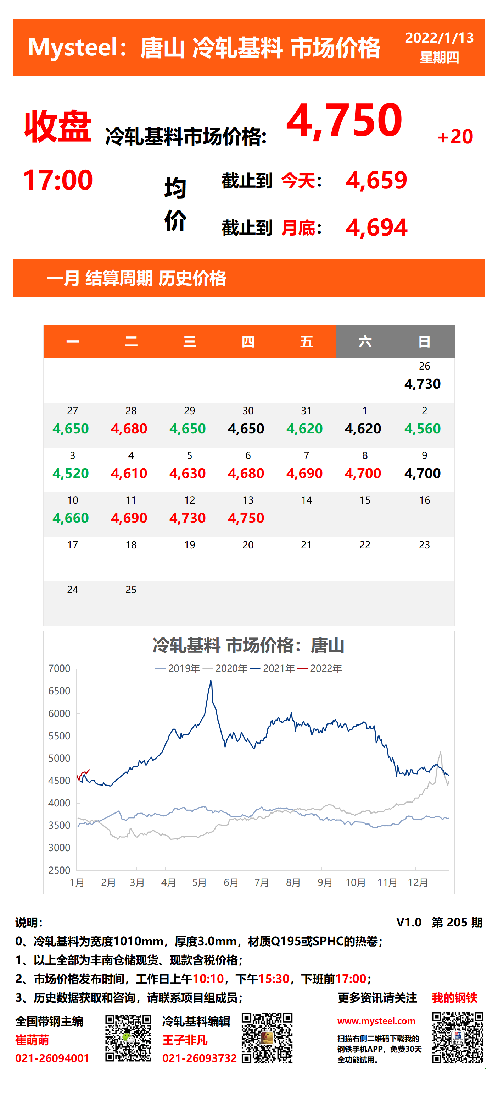Click the phone number 021-26093732
Image resolution: width=498 pixels, height=1100 pixels.
199,1058
